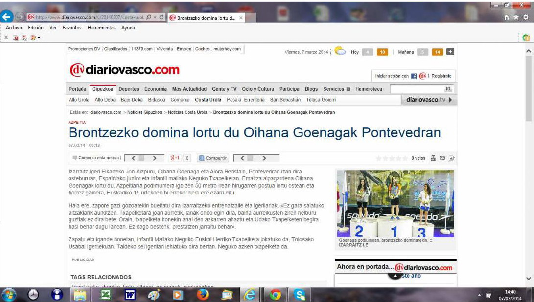Open Firefox from the taskbar
534x302 pixels.
[x=202, y=294]
